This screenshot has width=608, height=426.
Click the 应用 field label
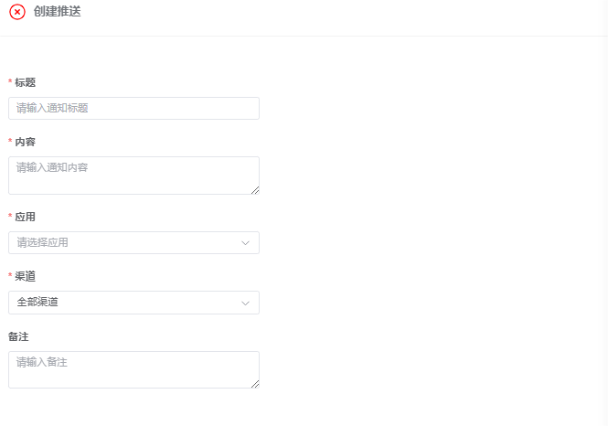click(x=25, y=217)
